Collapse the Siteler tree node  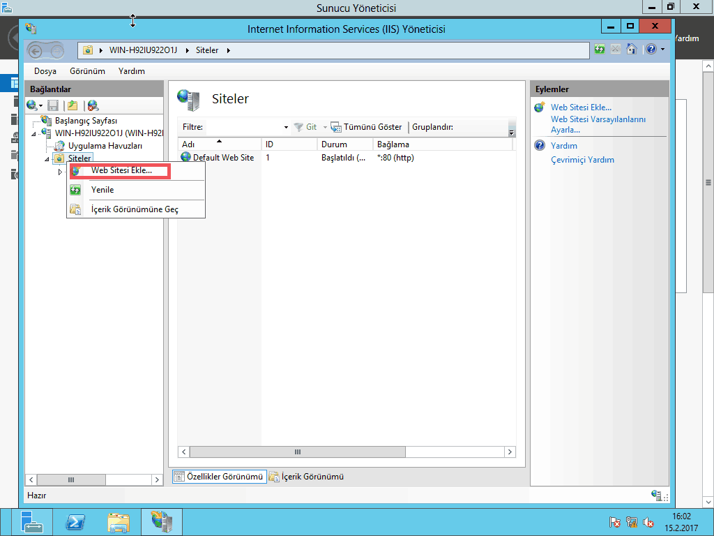click(x=47, y=159)
